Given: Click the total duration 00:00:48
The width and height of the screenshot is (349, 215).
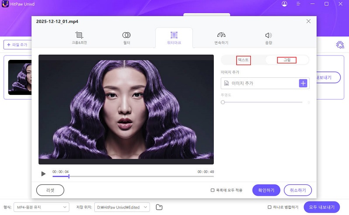Looking at the screenshot, I should coord(205,172).
